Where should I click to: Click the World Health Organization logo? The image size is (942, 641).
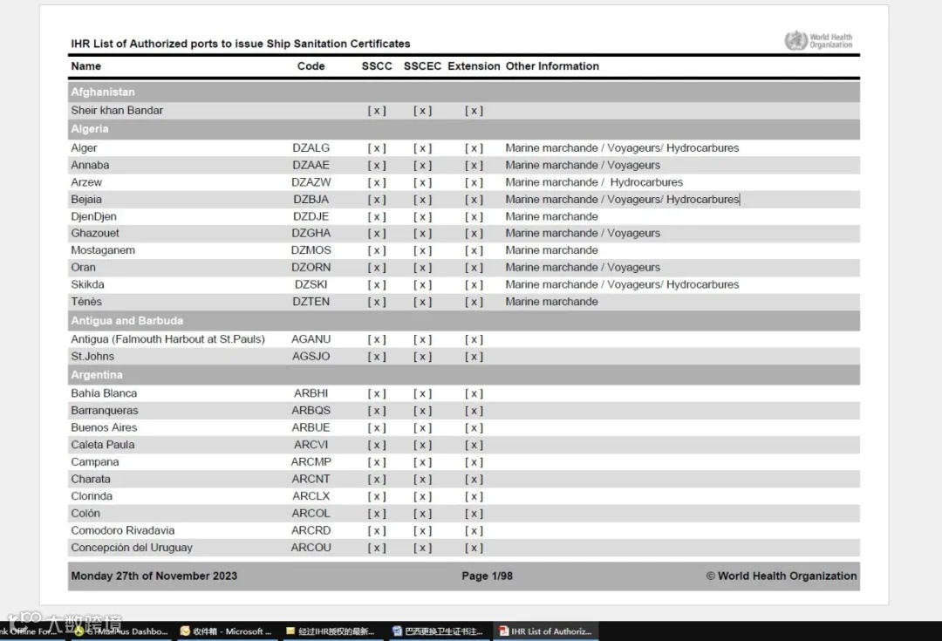click(818, 40)
